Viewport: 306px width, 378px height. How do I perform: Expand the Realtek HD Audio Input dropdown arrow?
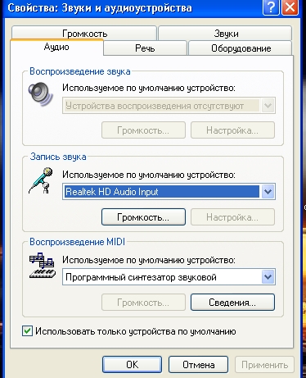click(268, 192)
